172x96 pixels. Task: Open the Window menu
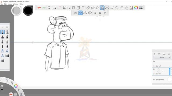point(16,4)
